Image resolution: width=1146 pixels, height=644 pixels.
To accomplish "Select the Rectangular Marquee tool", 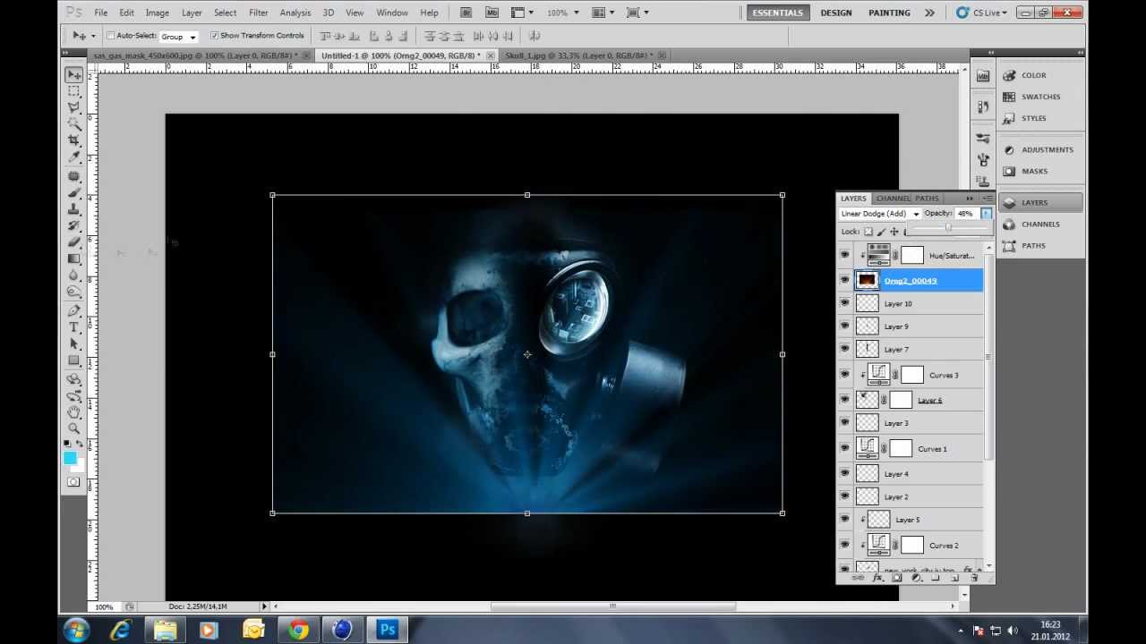I will coord(73,91).
